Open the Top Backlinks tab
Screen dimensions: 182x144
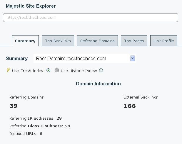tap(58, 41)
